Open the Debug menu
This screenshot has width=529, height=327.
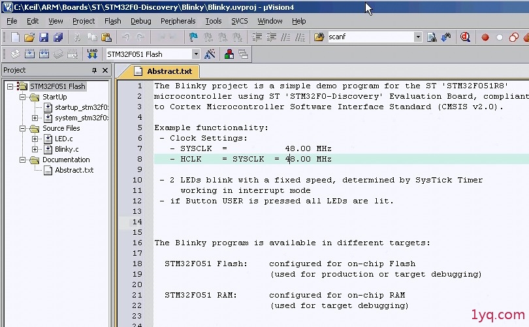pyautogui.click(x=141, y=21)
